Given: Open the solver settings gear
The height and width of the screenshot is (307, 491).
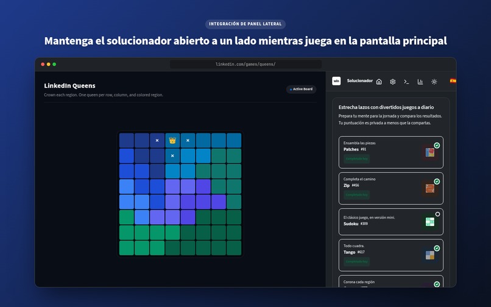Looking at the screenshot, I should point(393,82).
